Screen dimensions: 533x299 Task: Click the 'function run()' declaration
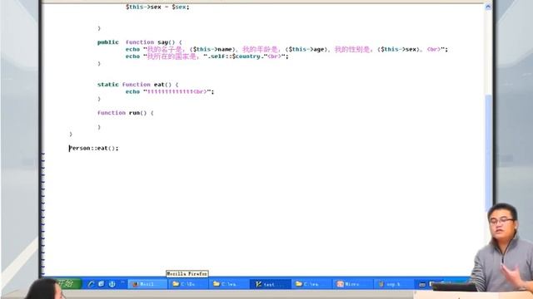126,113
